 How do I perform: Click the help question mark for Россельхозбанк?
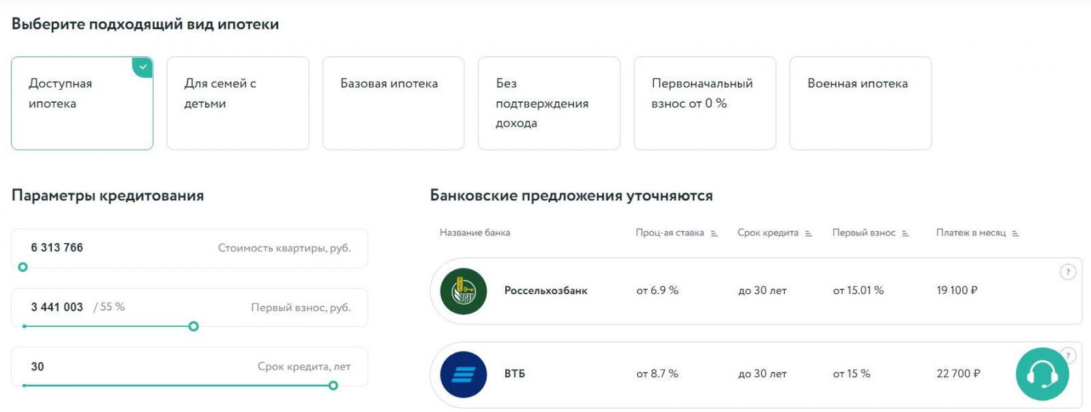tap(1068, 272)
